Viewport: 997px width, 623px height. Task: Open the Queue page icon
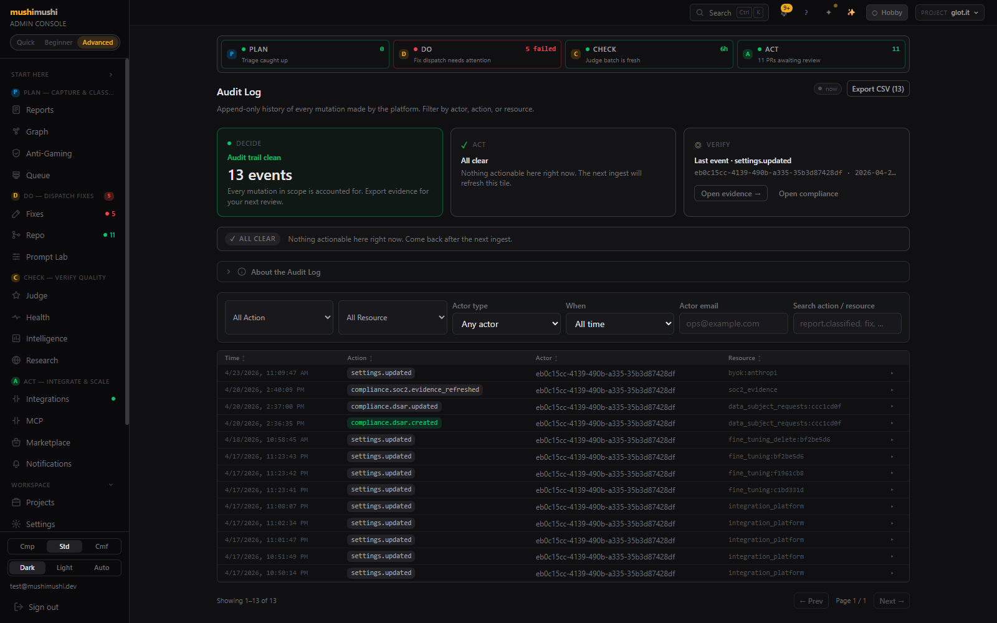16,175
